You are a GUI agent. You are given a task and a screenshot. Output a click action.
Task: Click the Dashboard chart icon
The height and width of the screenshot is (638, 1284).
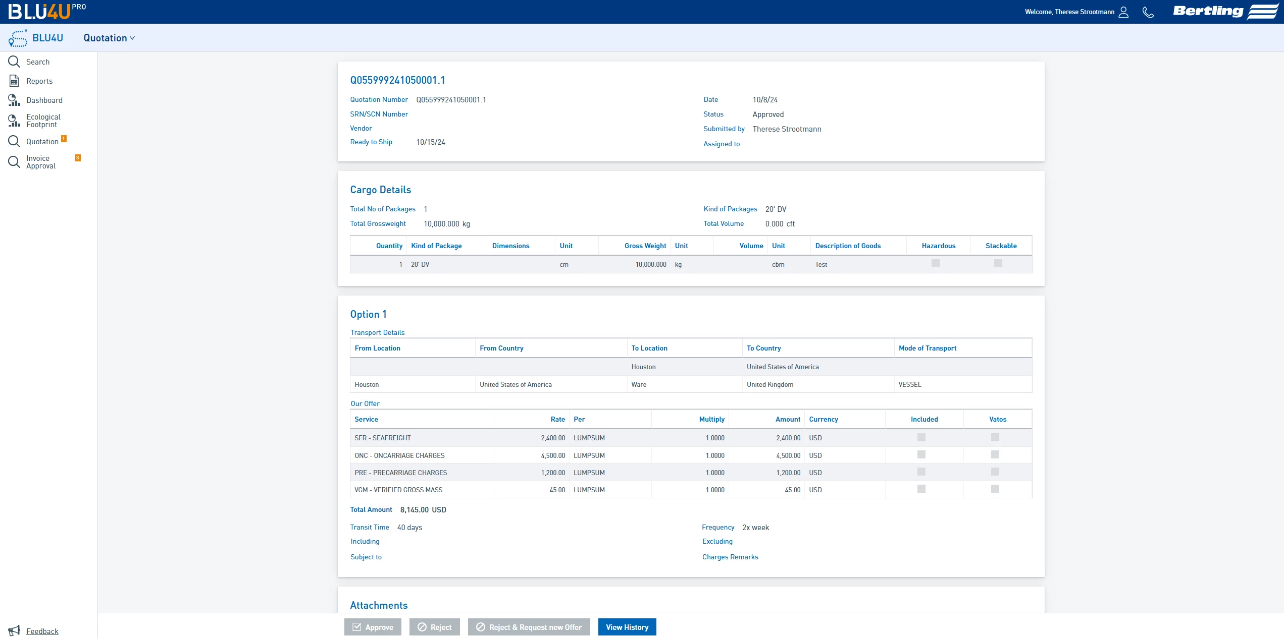coord(14,100)
